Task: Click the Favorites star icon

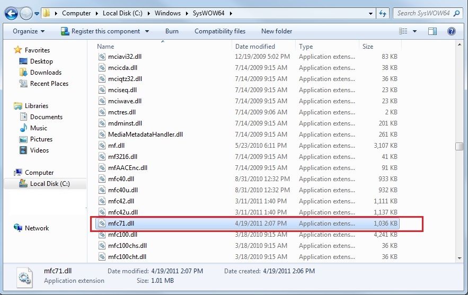Action: tap(18, 49)
